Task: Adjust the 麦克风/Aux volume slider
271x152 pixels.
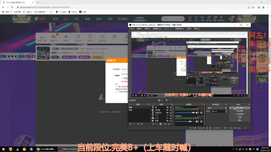Action: coord(185,112)
